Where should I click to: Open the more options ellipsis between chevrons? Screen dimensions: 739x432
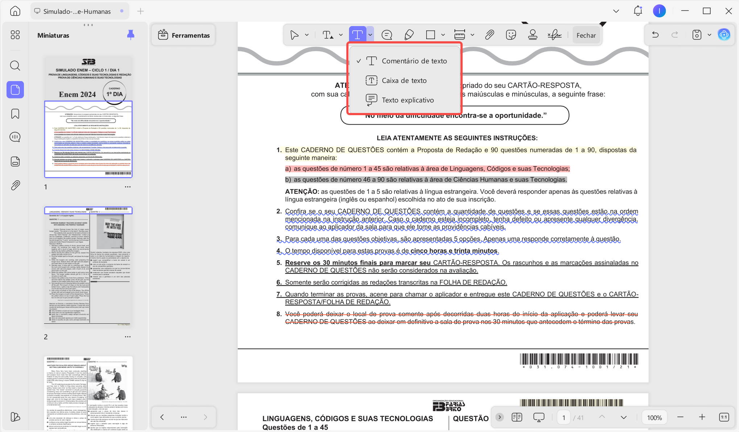[184, 417]
